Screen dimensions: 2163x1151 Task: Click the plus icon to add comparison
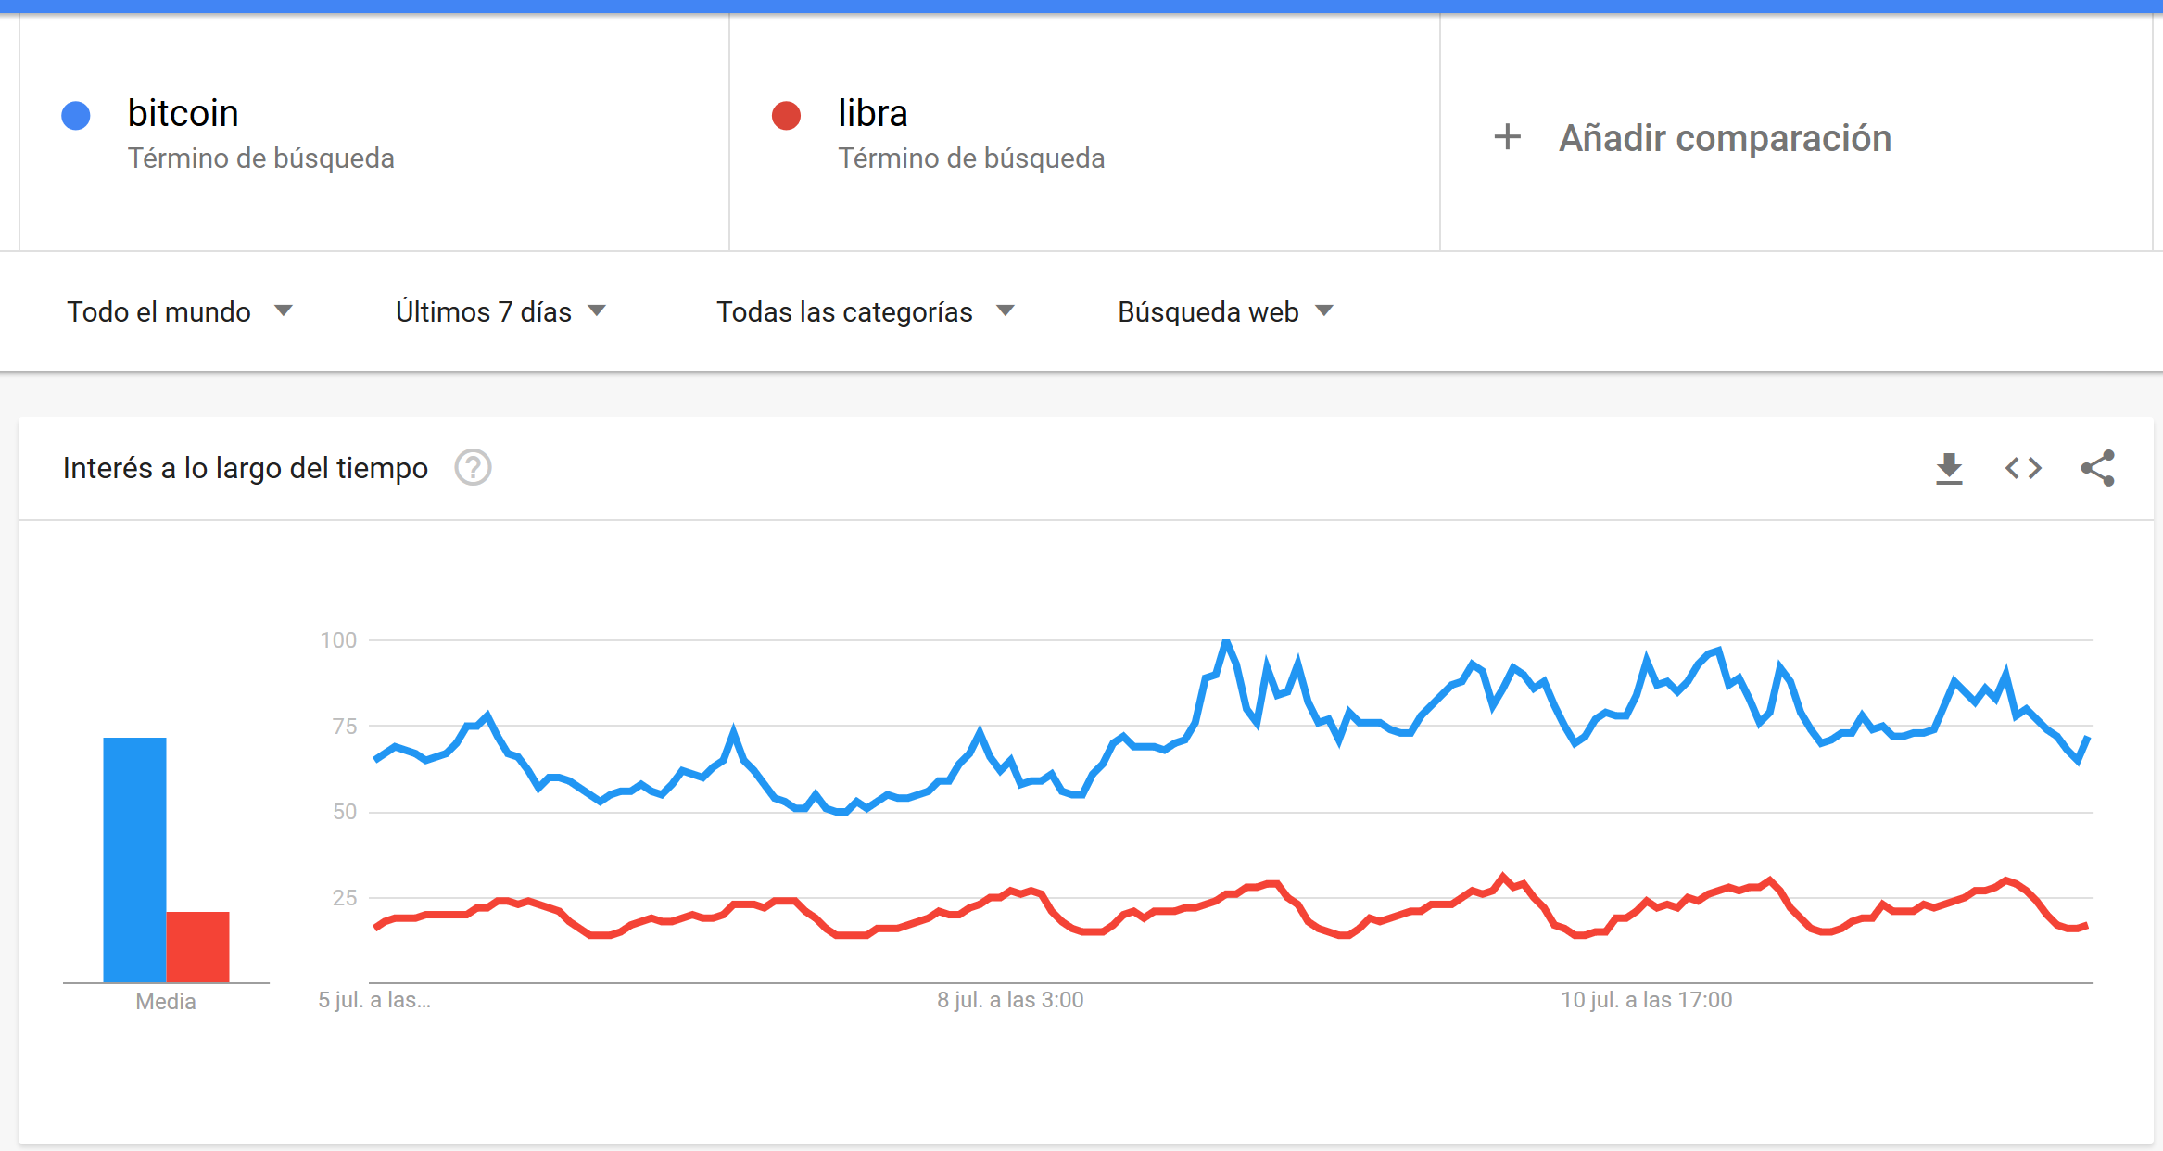[x=1507, y=137]
